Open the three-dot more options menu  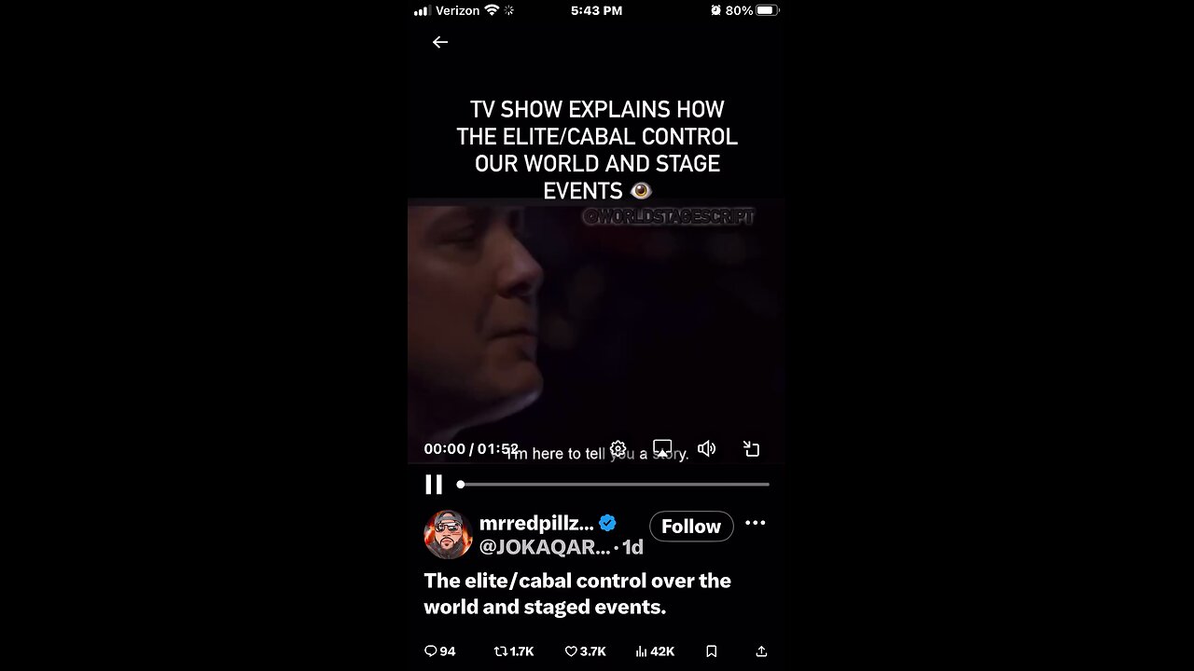click(x=756, y=523)
